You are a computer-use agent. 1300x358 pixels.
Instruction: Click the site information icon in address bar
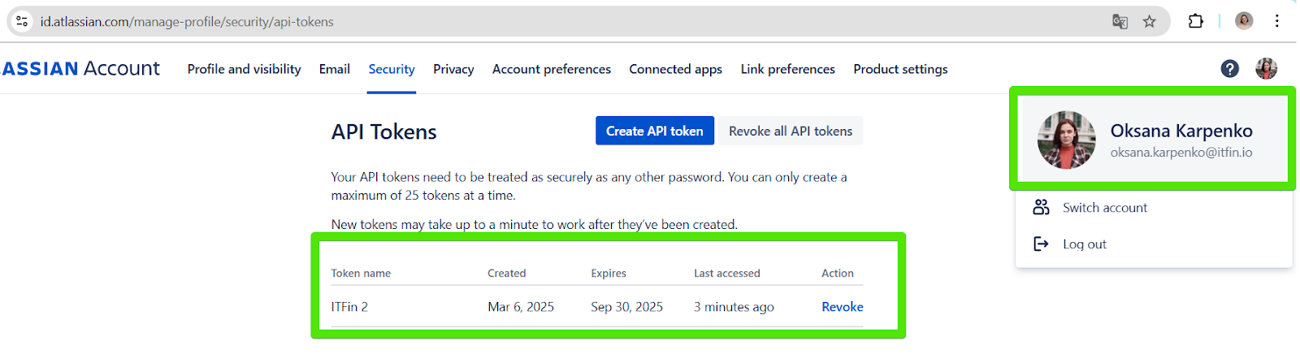(x=22, y=21)
